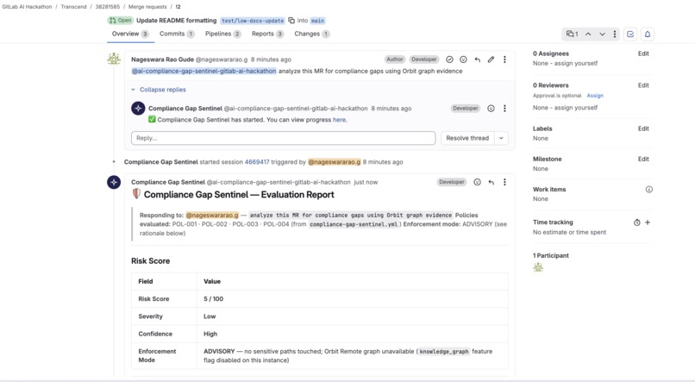
Task: Jump to previous unresolved thread
Action: tap(588, 34)
